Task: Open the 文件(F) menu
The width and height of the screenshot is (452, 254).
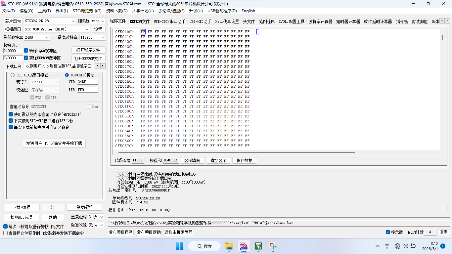Action: point(9,11)
